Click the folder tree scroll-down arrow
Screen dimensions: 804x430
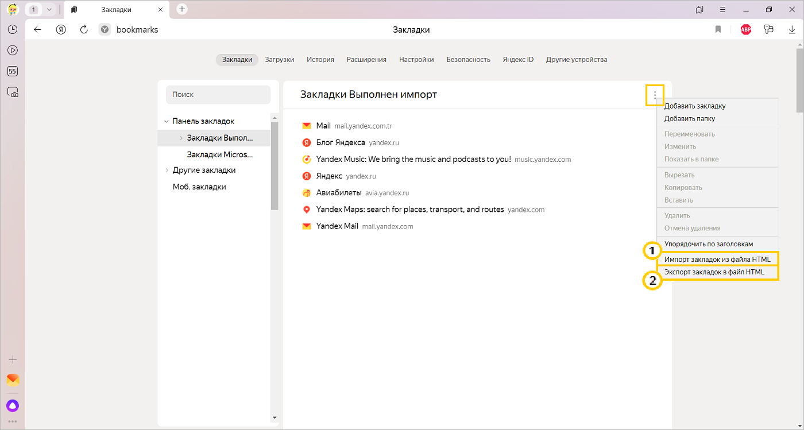[275, 417]
